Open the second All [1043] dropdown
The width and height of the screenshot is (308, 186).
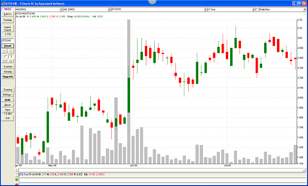[87, 9]
